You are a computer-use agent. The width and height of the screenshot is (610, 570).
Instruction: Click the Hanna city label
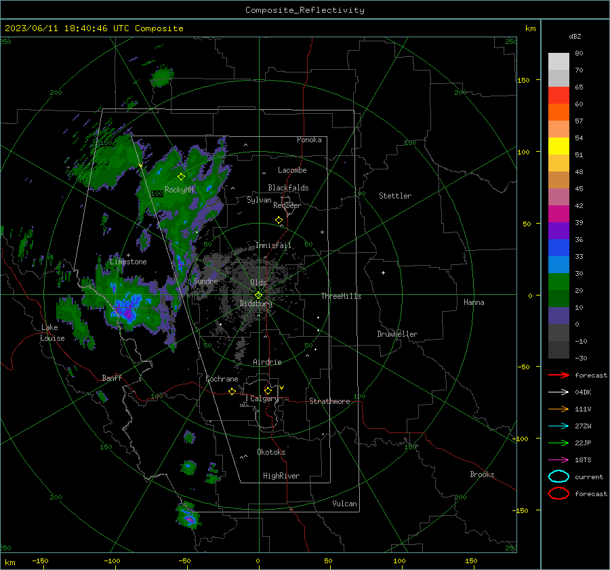[x=474, y=302]
